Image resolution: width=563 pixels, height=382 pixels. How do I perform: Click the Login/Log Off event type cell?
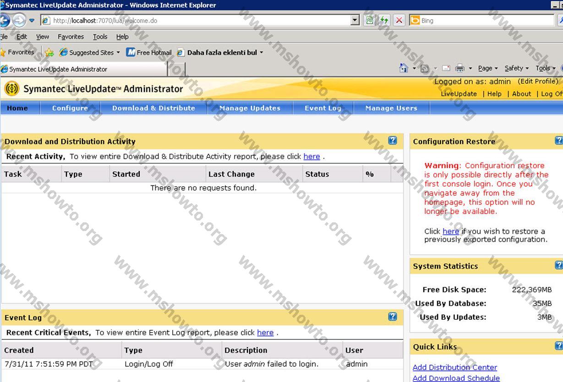coord(149,364)
